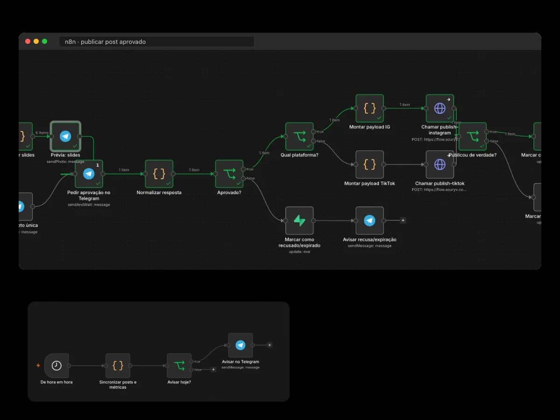Select the Normalizar resposta code node

pos(159,174)
